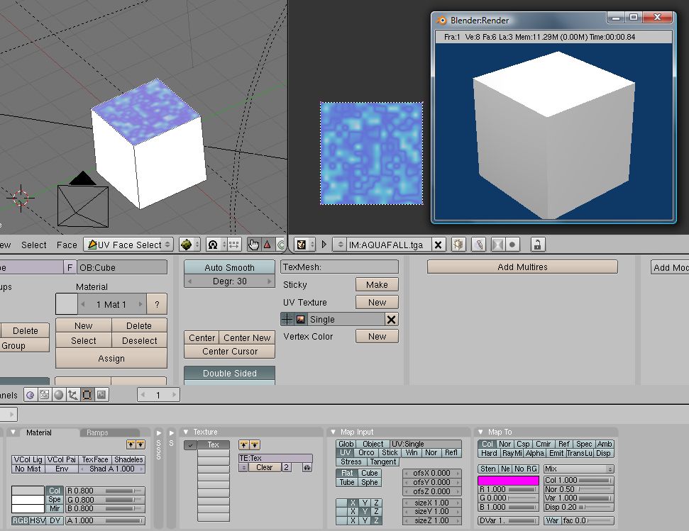
Task: Select Cube projection in Map Input
Action: click(370, 473)
